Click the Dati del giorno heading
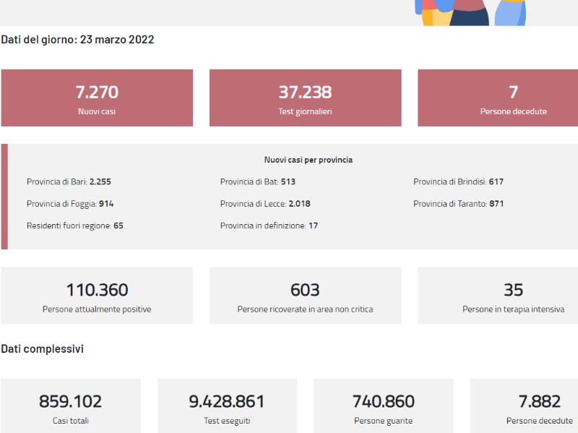The width and height of the screenshot is (578, 433). point(77,40)
